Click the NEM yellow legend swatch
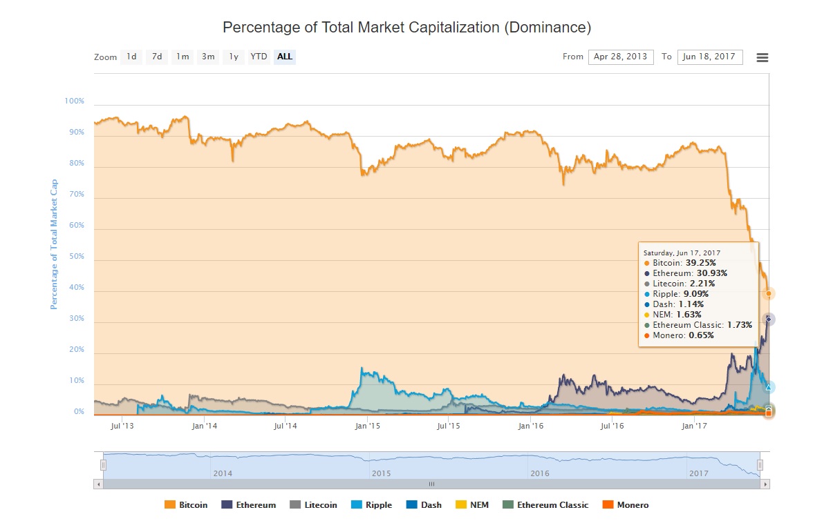The image size is (833, 521). pyautogui.click(x=459, y=505)
